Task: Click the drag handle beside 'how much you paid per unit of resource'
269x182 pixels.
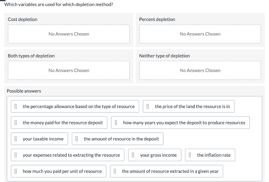Action: click(16, 171)
